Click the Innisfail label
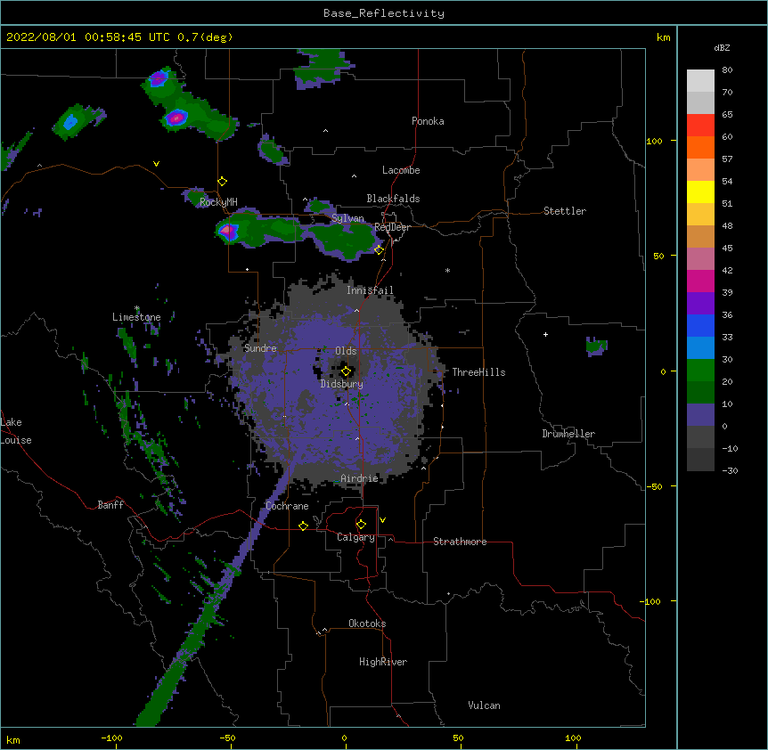This screenshot has width=768, height=750. pyautogui.click(x=370, y=290)
